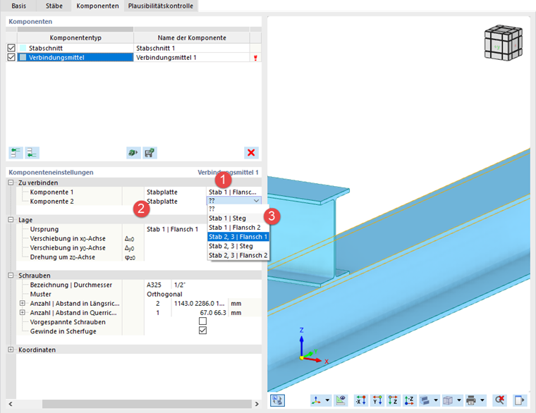Choose blank ?? option in dropdown list
The height and width of the screenshot is (413, 536).
click(x=238, y=209)
